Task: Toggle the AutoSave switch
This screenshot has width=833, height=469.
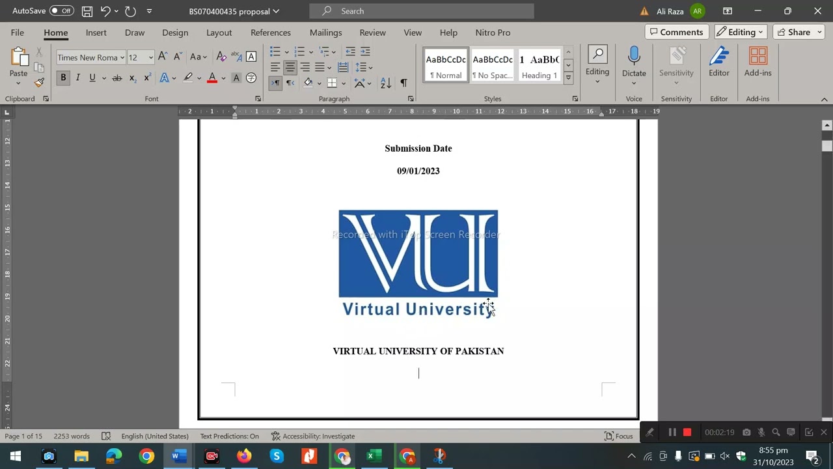Action: [61, 11]
